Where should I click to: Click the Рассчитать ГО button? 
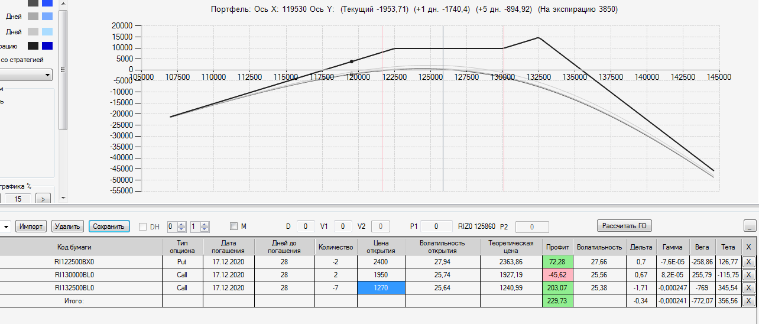pos(624,225)
